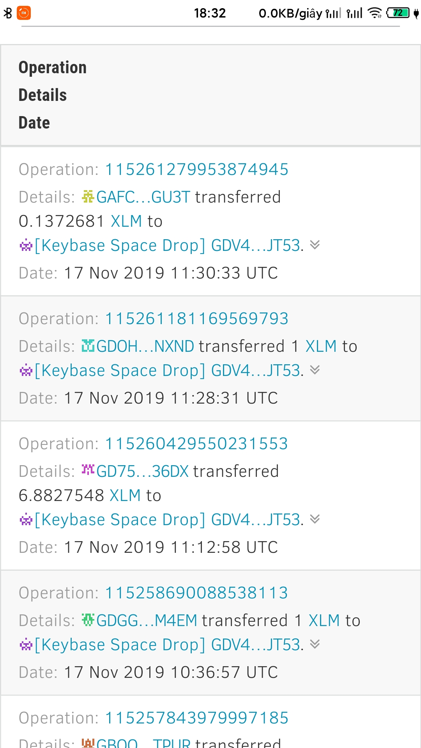Expand details of operation 115261181169569793

(315, 370)
